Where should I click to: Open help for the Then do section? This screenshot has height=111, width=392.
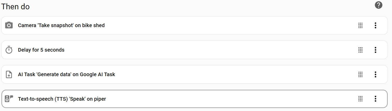pyautogui.click(x=379, y=5)
